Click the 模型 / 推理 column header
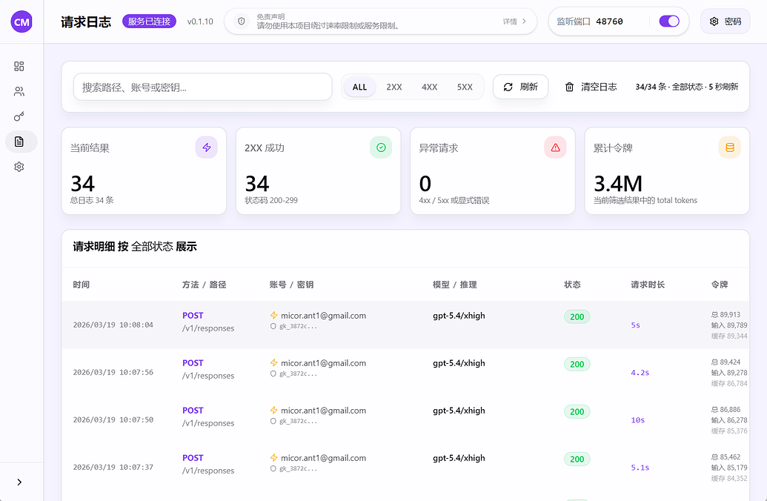 454,285
